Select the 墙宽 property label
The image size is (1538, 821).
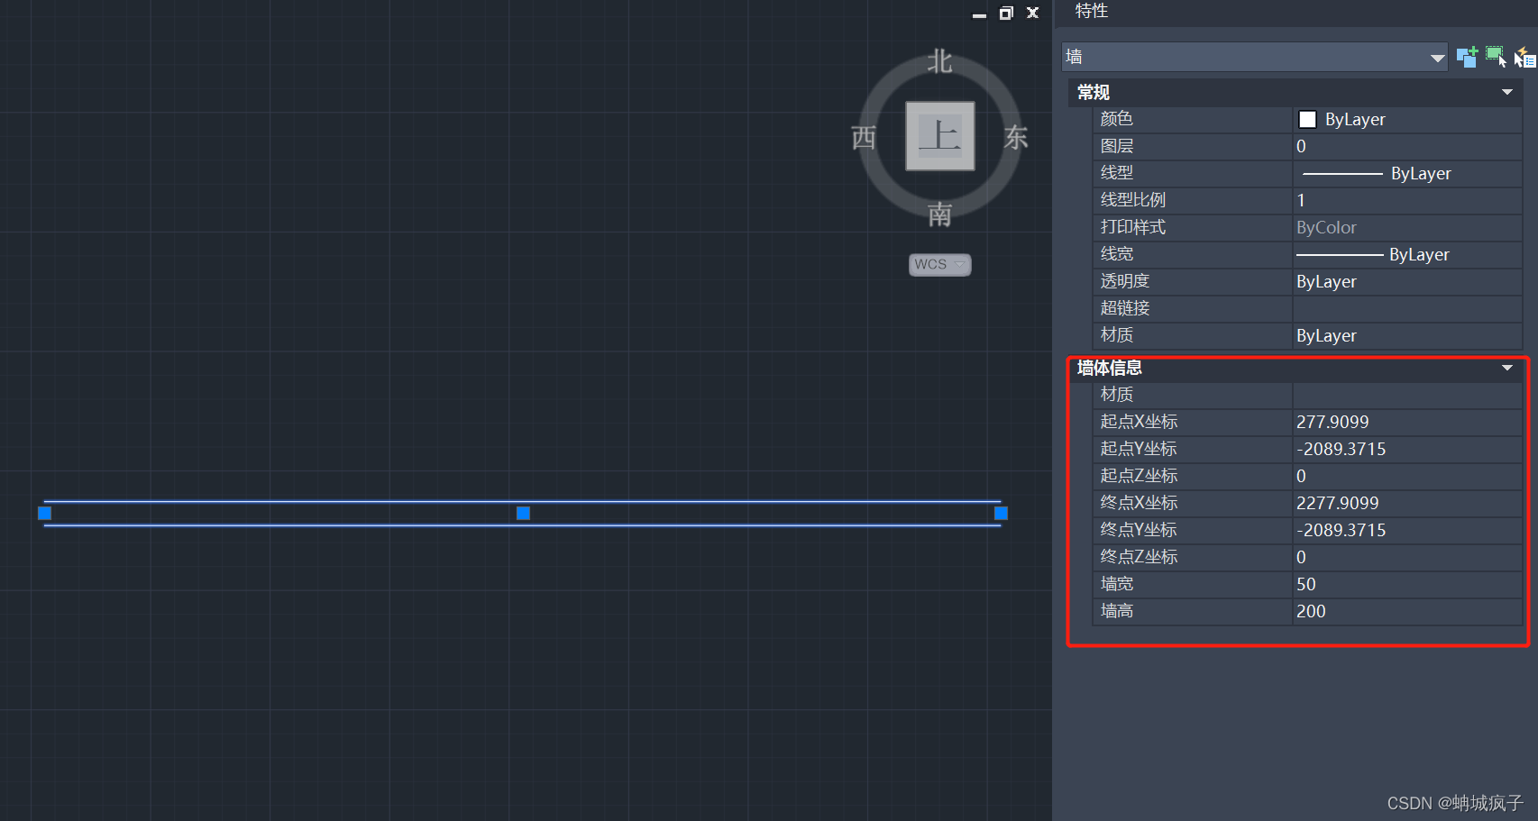(x=1116, y=584)
